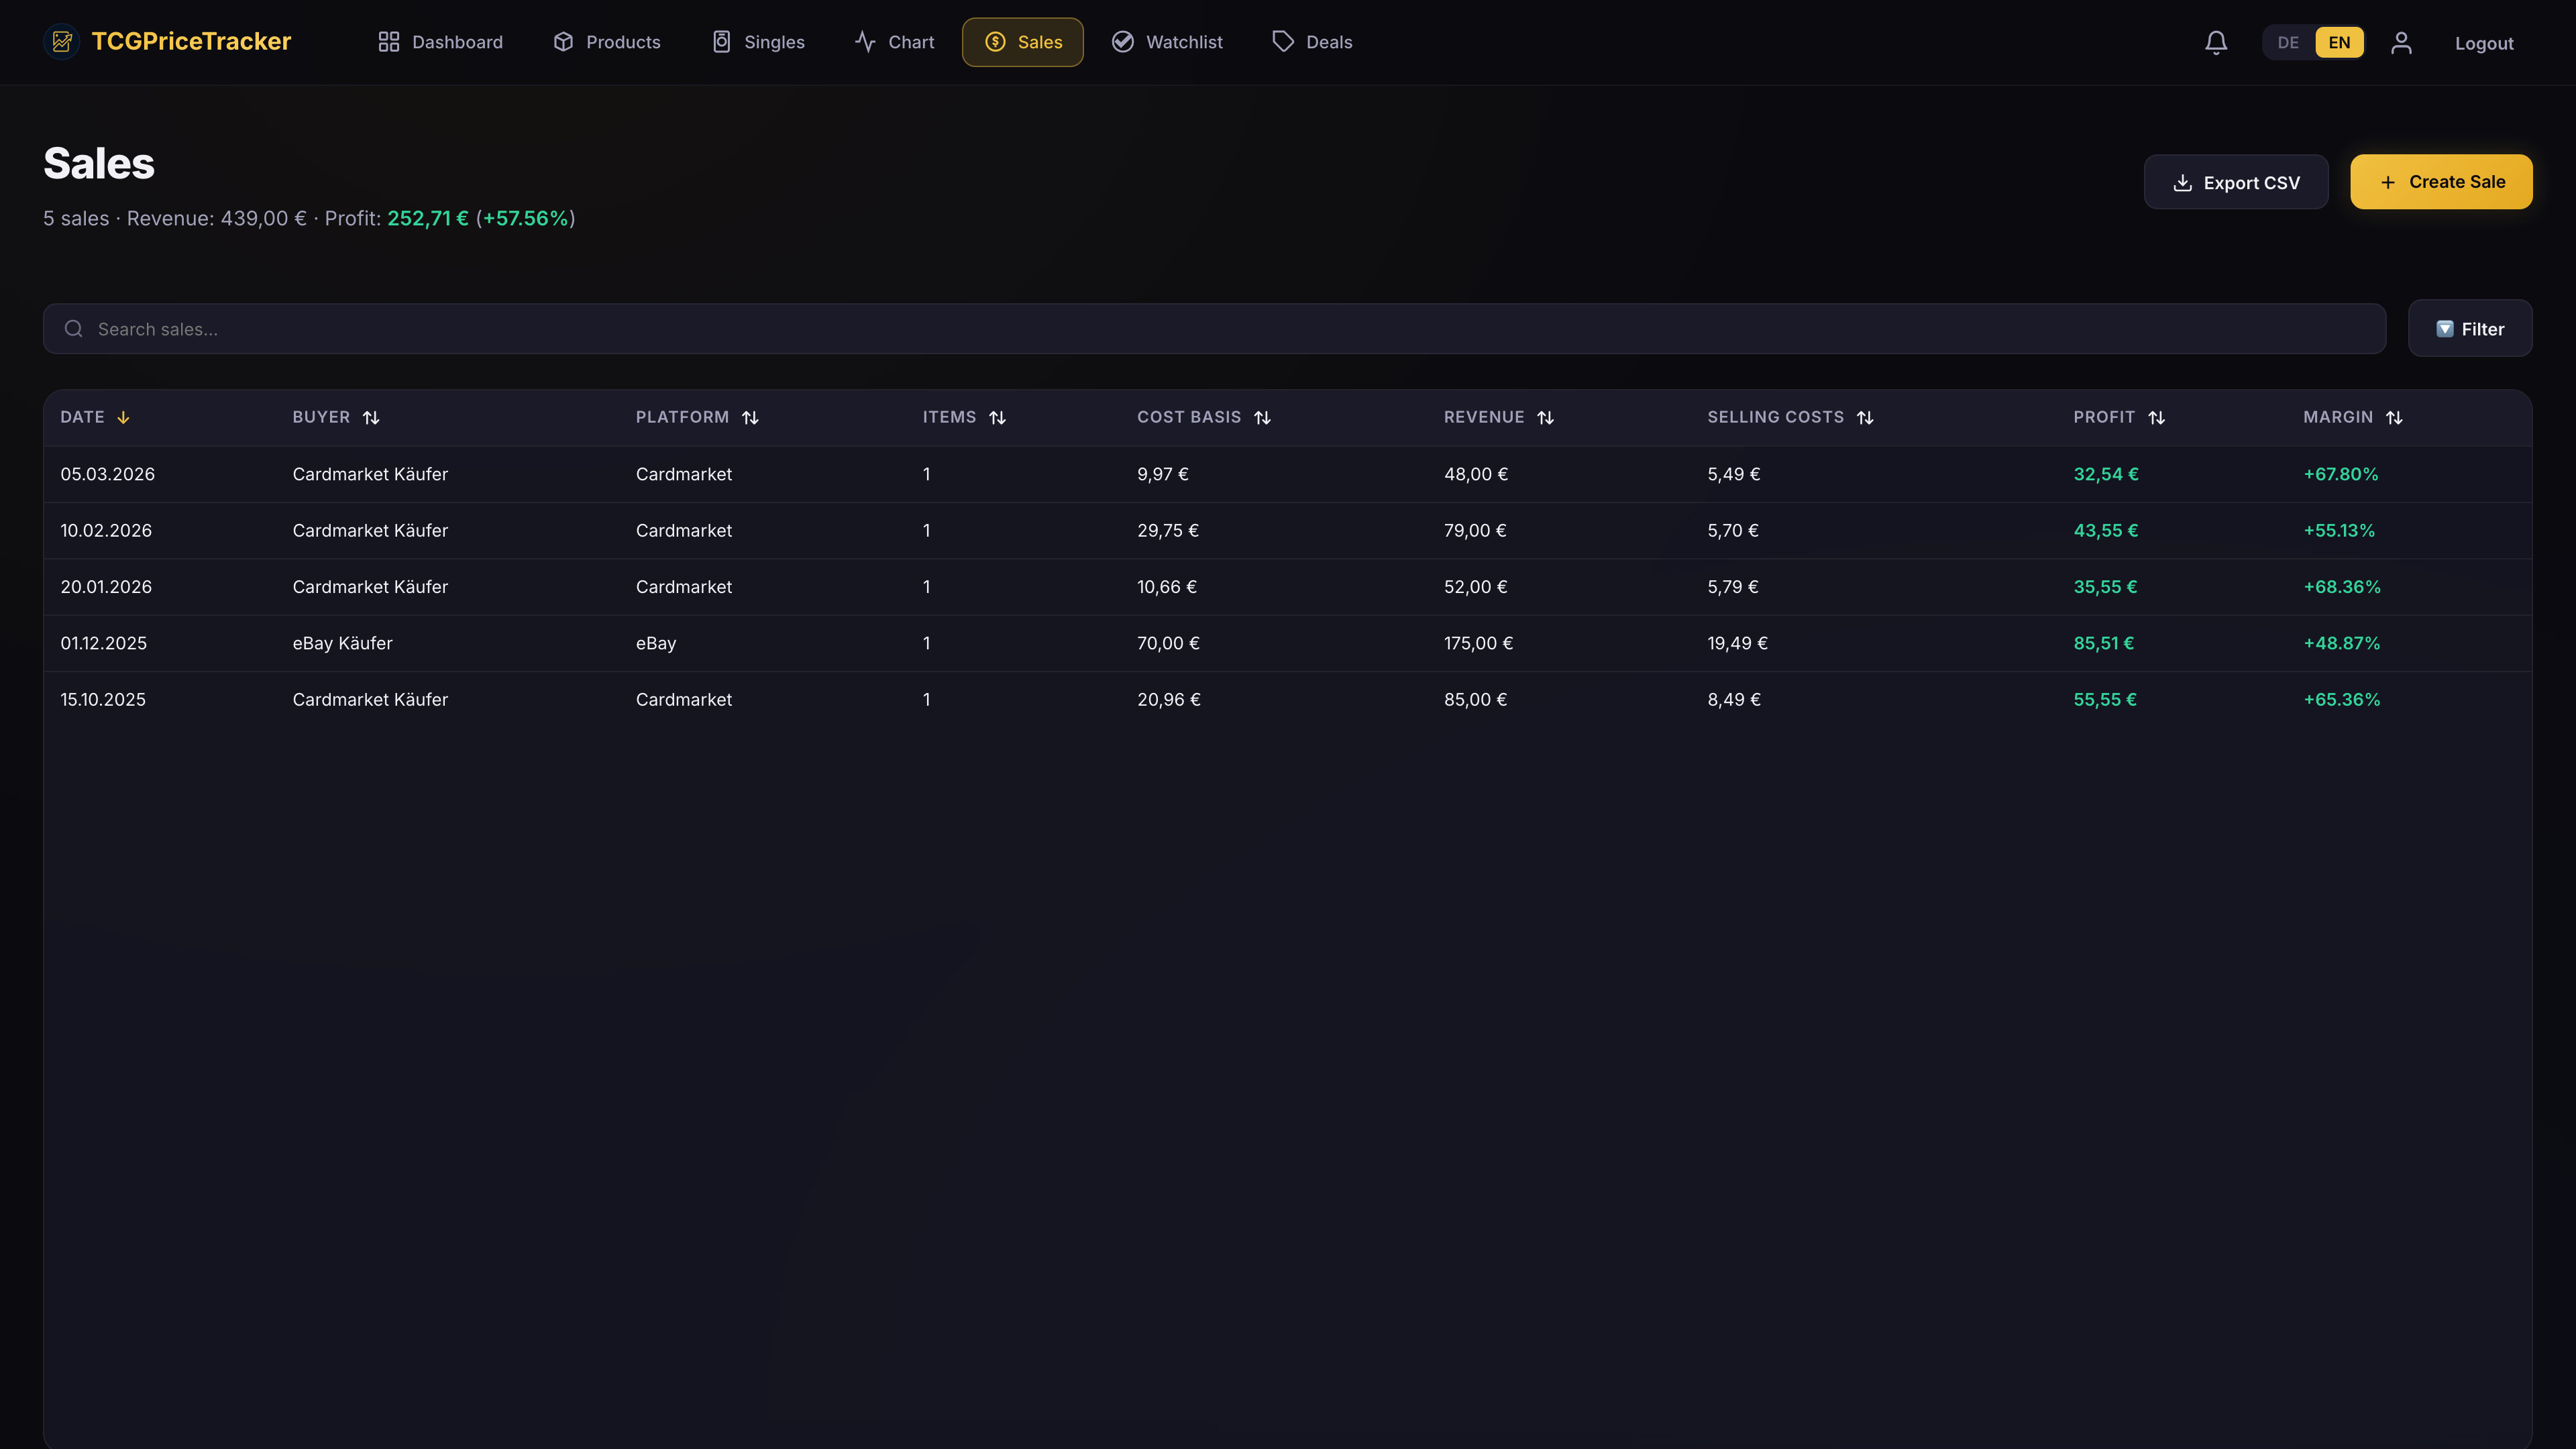Sort by Margin column arrows
Image resolution: width=2576 pixels, height=1449 pixels.
pos(2394,417)
